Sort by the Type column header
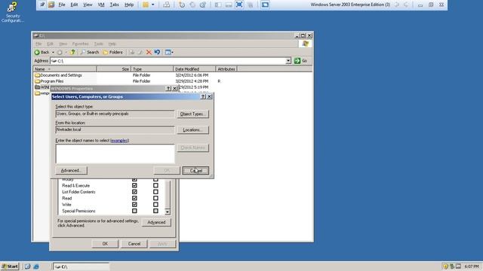The height and width of the screenshot is (271, 483). coord(152,69)
